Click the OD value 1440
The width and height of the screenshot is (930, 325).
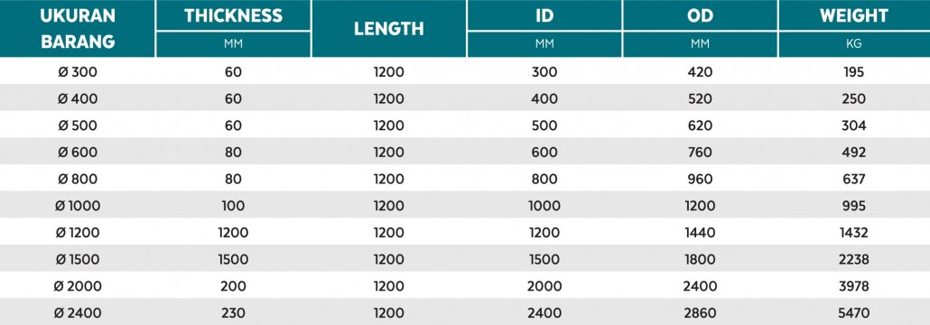click(700, 233)
